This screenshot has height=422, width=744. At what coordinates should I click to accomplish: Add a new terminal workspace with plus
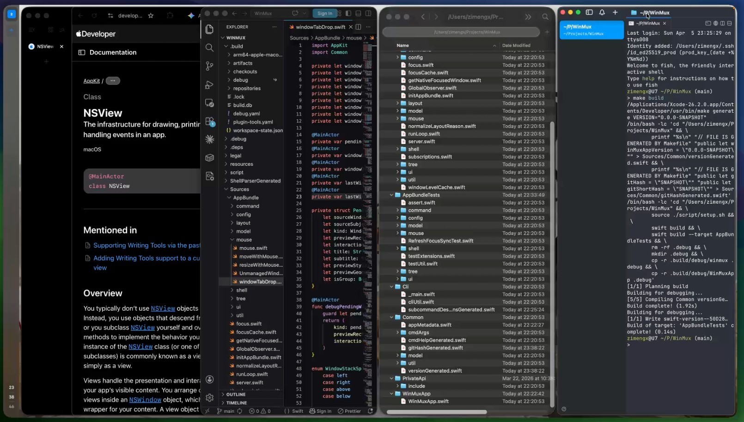tap(615, 12)
